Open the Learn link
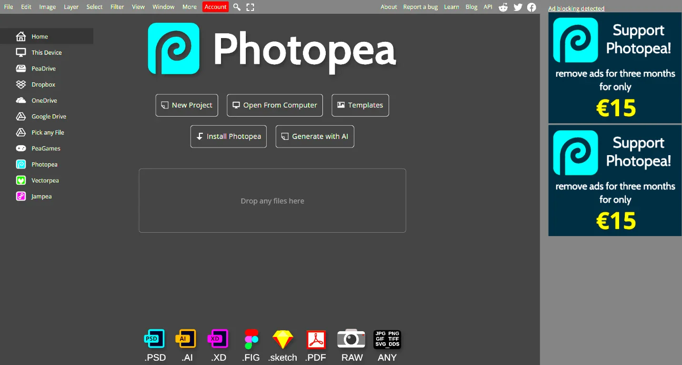 tap(451, 7)
